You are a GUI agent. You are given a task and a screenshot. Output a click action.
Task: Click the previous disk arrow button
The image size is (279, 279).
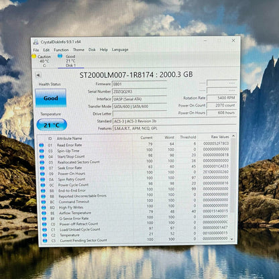click(38, 75)
